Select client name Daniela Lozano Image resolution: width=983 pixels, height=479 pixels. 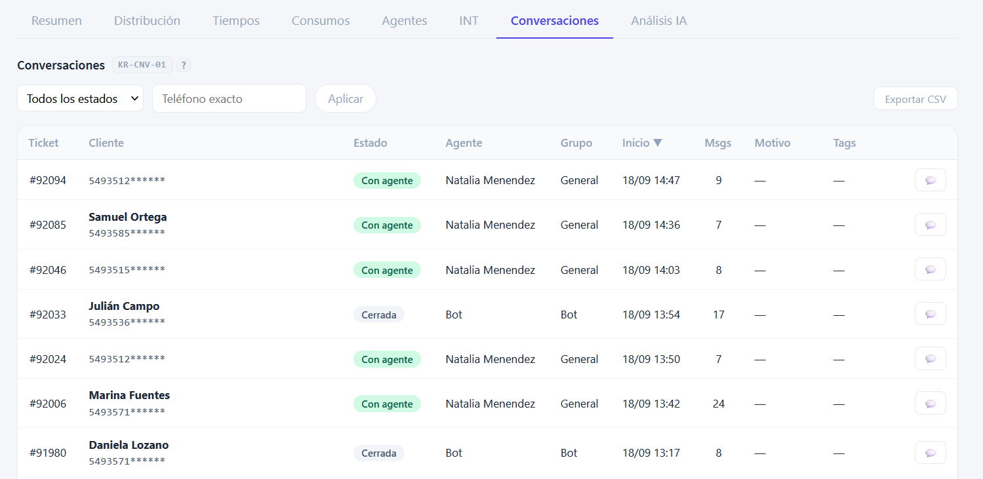coord(129,445)
